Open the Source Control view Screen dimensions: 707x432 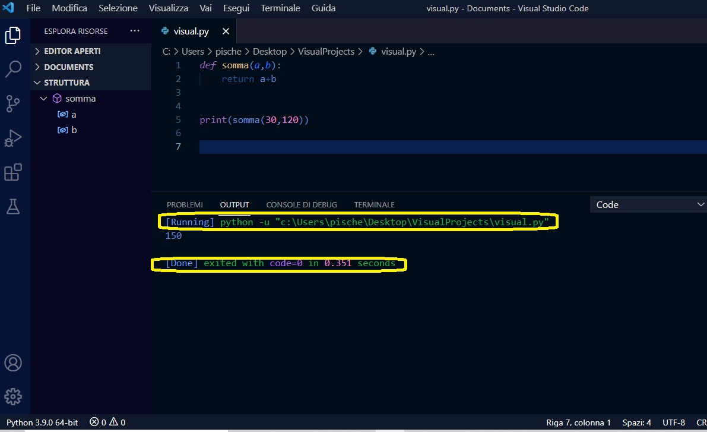pyautogui.click(x=13, y=103)
